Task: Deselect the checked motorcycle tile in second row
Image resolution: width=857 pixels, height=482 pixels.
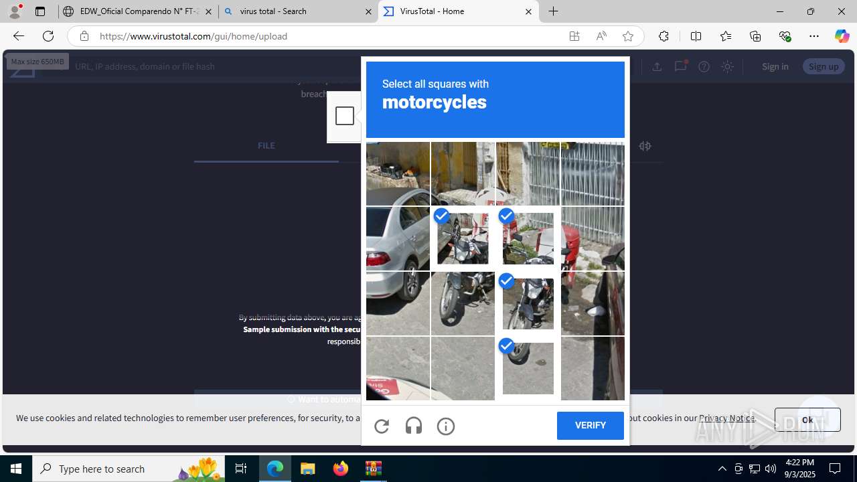Action: tap(463, 238)
